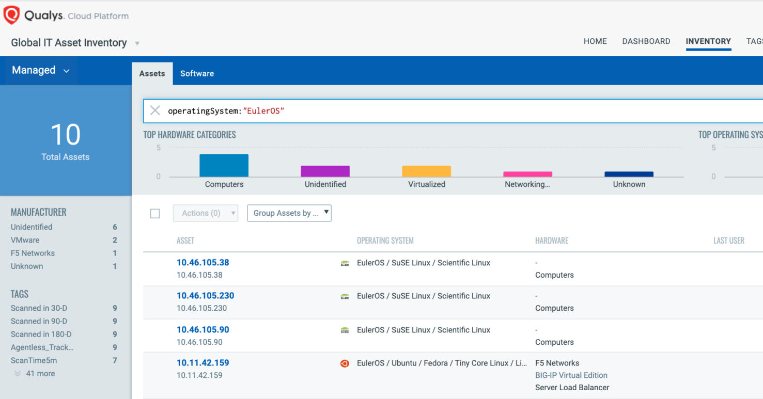
Task: Open asset 10.46.105.38 details
Action: click(203, 262)
